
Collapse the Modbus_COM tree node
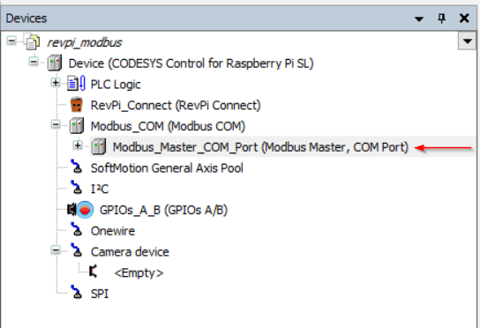pos(56,124)
